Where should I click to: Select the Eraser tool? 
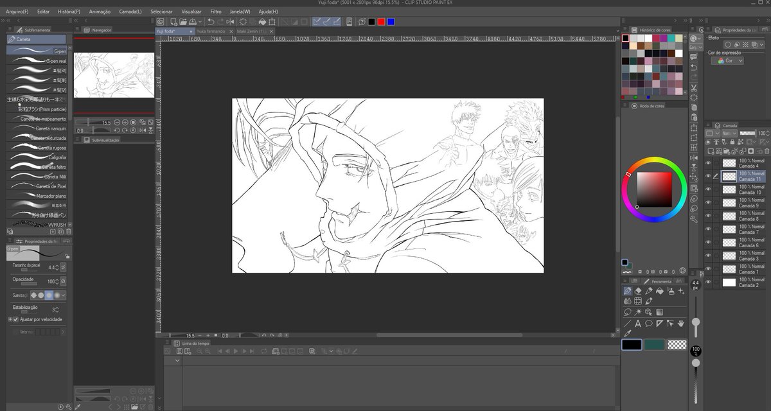click(638, 291)
